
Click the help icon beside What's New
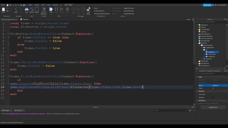tap(213, 5)
